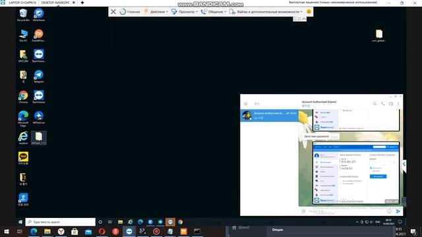Viewport: 422px width, 237px height.
Task: Open Opera from the local taskbar
Action: pyautogui.click(x=102, y=232)
